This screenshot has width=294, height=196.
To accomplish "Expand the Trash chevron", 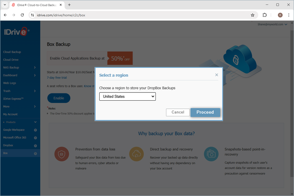I will [35, 91].
